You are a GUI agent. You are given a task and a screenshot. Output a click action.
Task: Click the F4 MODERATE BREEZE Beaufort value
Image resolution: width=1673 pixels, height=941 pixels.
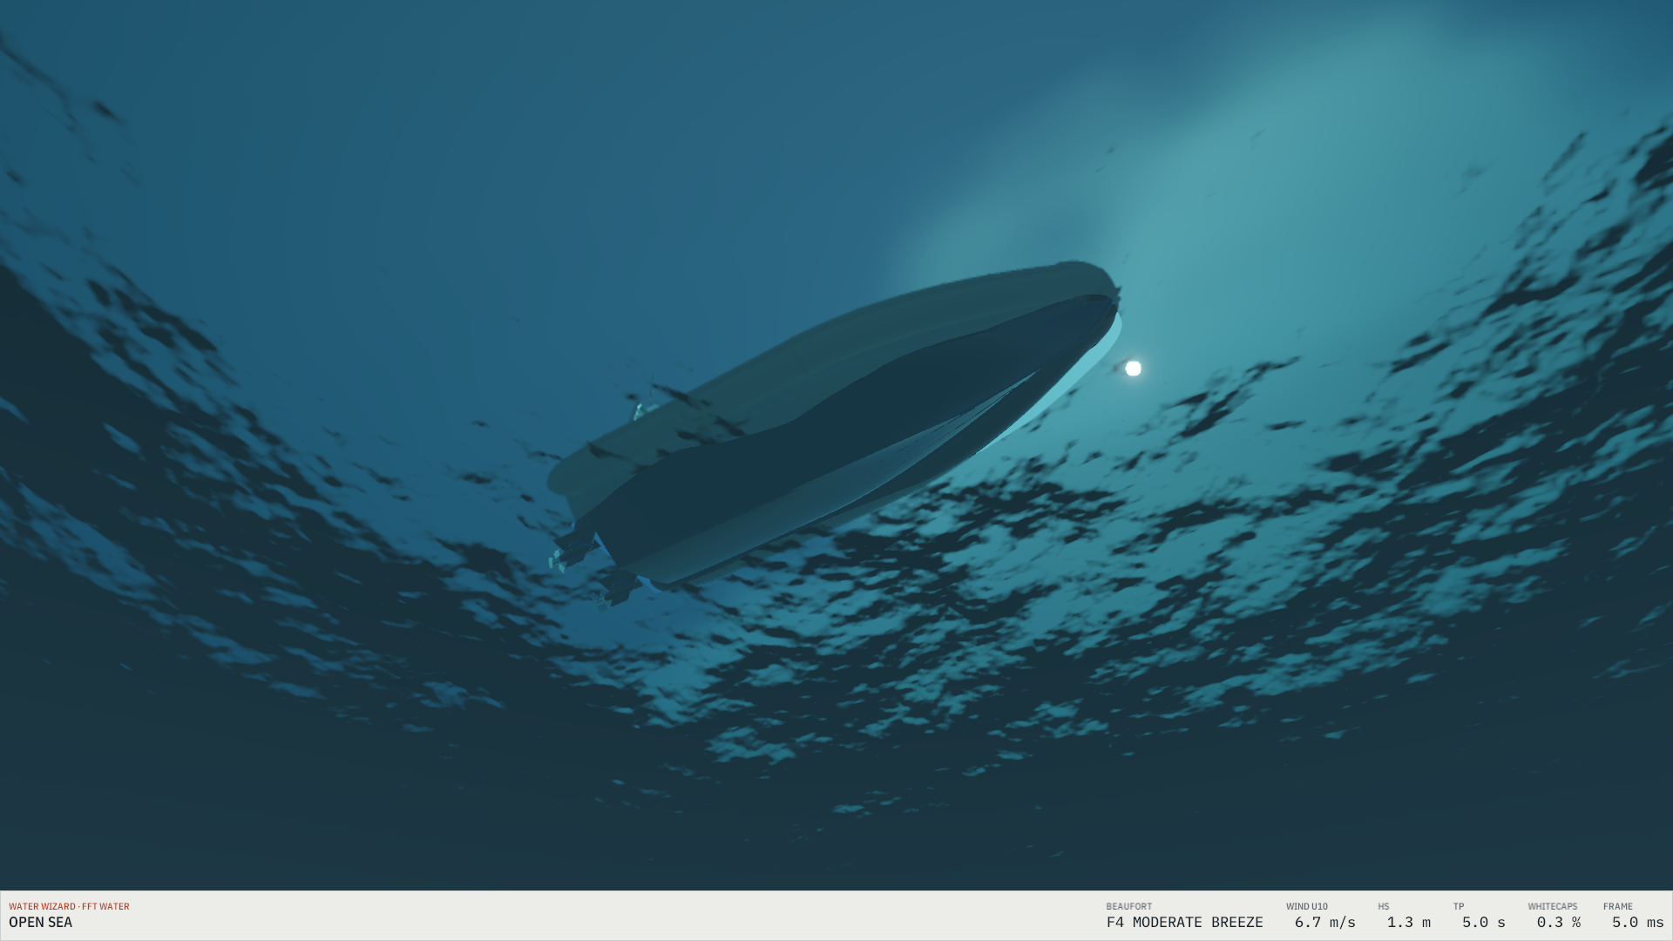1184,922
